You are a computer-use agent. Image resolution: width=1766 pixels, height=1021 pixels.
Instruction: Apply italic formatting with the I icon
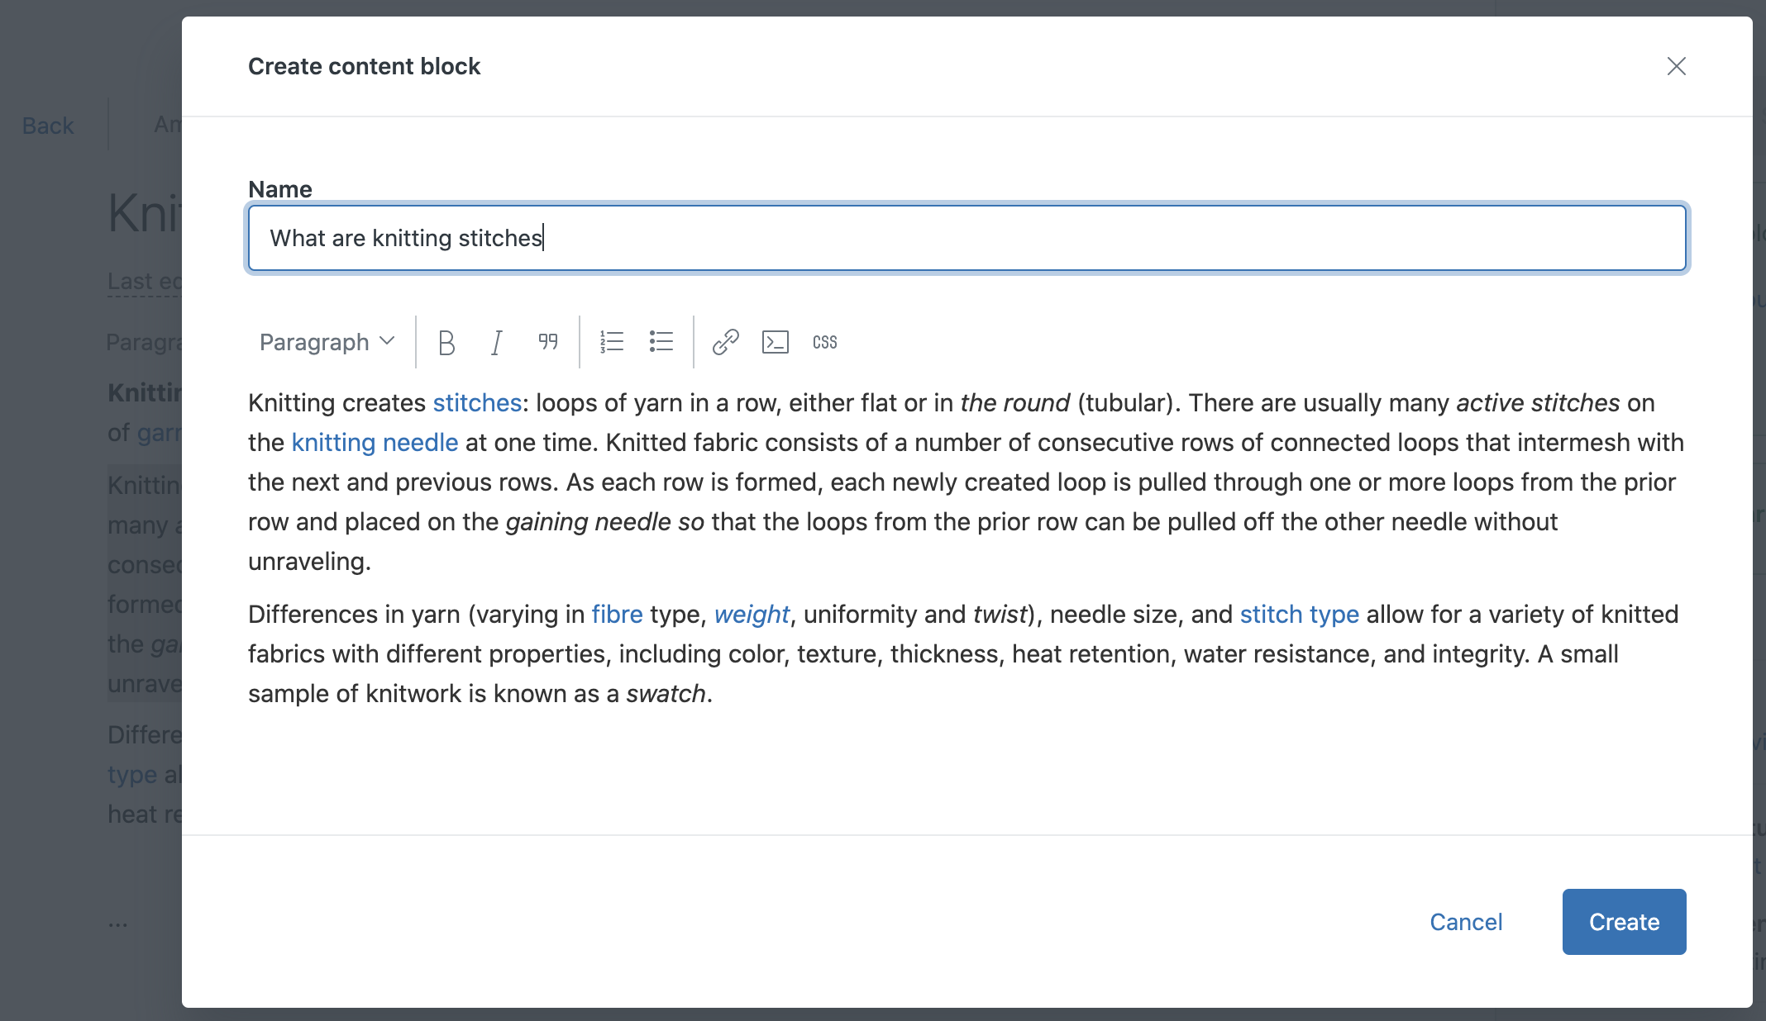coord(496,342)
